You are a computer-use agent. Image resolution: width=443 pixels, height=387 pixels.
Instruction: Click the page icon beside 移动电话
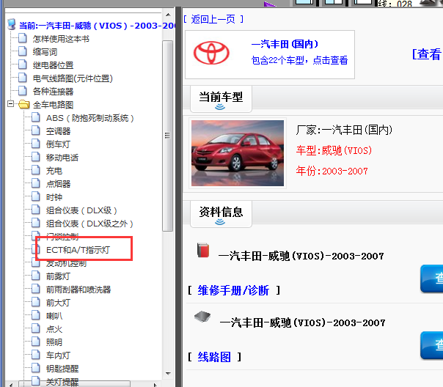coord(36,158)
